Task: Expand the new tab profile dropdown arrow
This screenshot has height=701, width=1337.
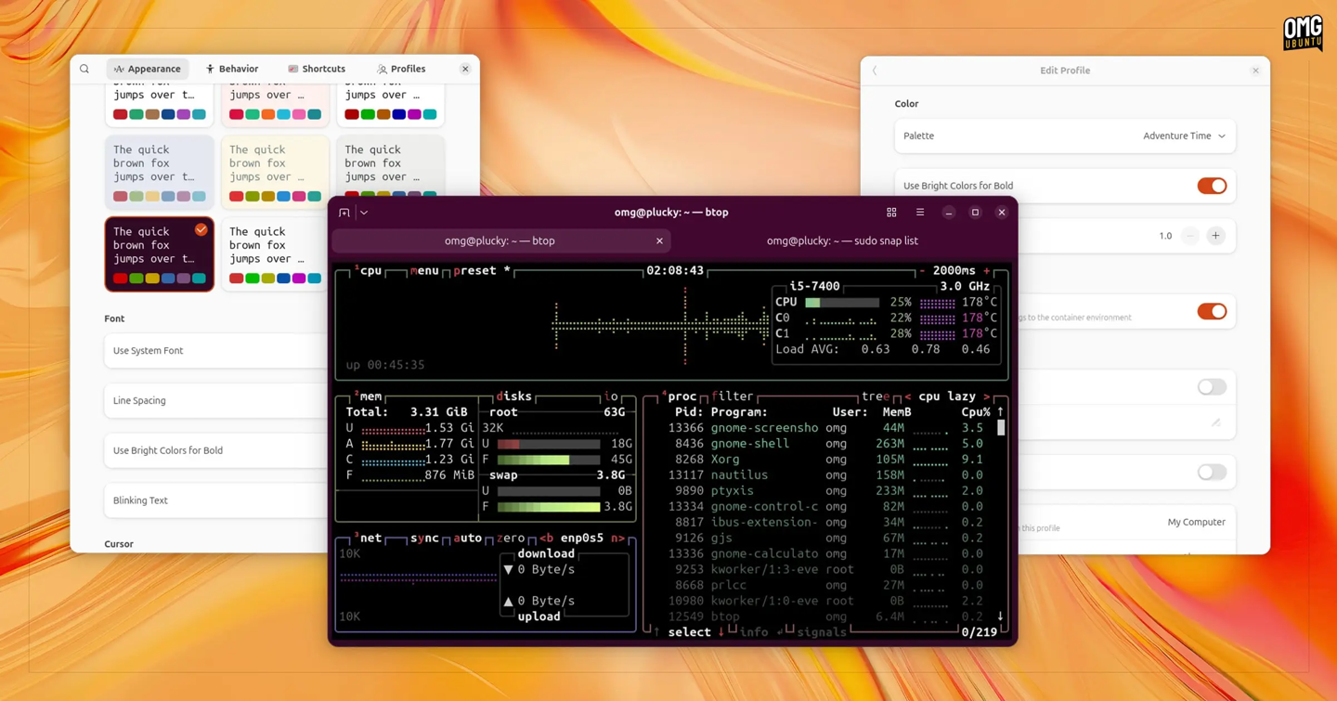Action: tap(364, 213)
